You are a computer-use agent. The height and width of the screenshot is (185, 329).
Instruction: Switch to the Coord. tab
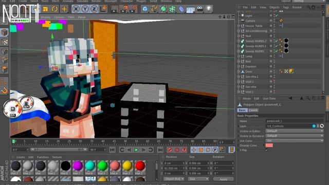point(253,110)
